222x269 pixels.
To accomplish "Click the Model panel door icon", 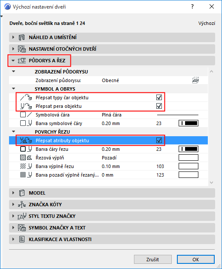I will (22, 193).
